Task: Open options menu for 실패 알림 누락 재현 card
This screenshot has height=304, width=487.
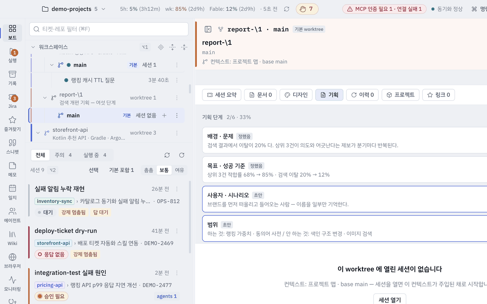Action: pyautogui.click(x=177, y=189)
